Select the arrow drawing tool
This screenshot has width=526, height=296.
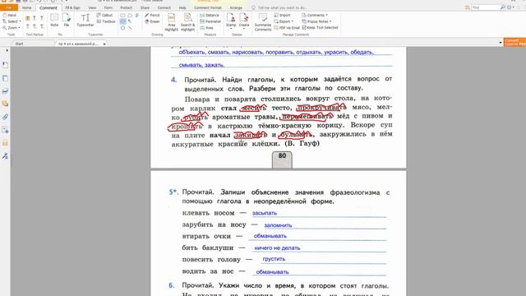pos(130,21)
